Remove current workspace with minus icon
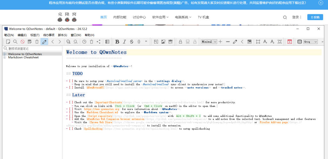Viewport: 328px width, 159px height. (228, 42)
